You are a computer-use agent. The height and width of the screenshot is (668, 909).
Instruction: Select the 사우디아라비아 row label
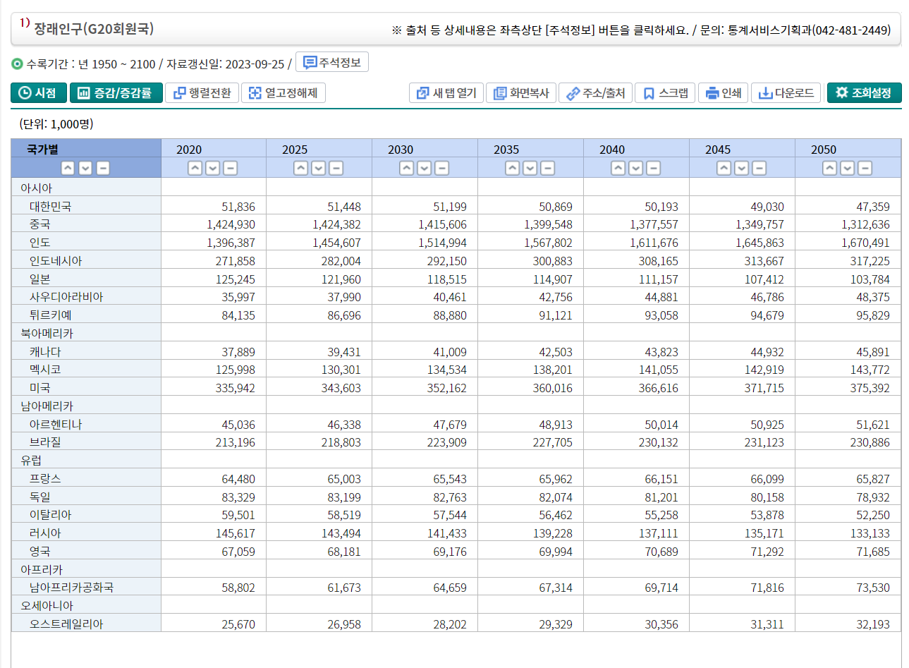[66, 297]
